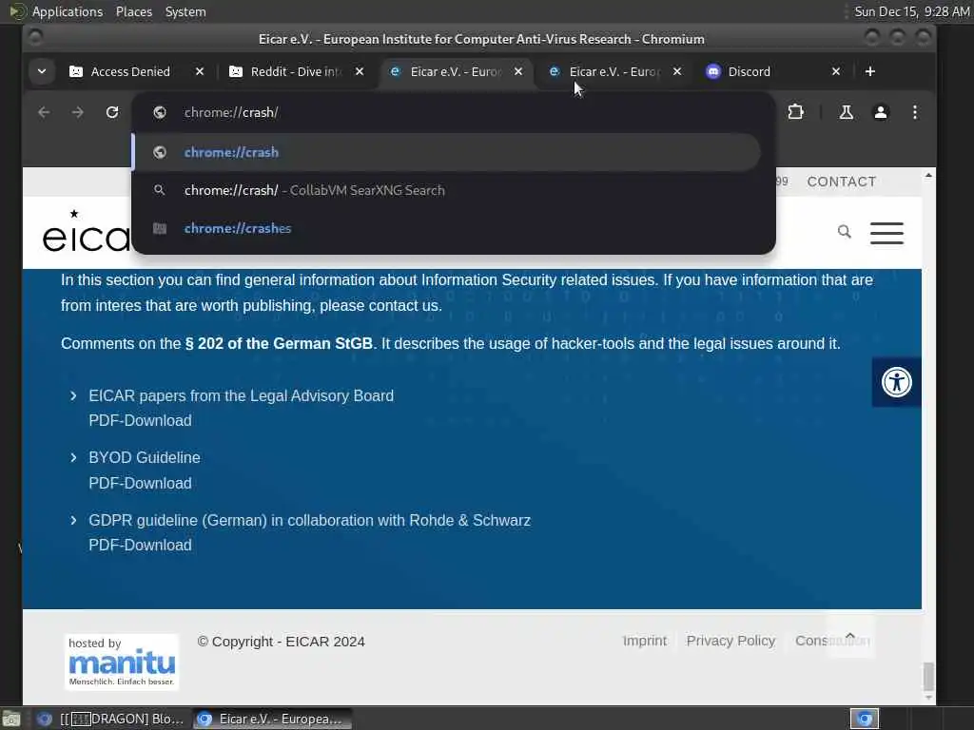Image resolution: width=974 pixels, height=730 pixels.
Task: Open the accessibility tools widget
Action: 896,382
